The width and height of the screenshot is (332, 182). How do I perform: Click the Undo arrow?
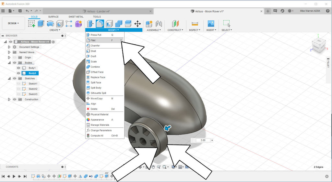coord(27,11)
